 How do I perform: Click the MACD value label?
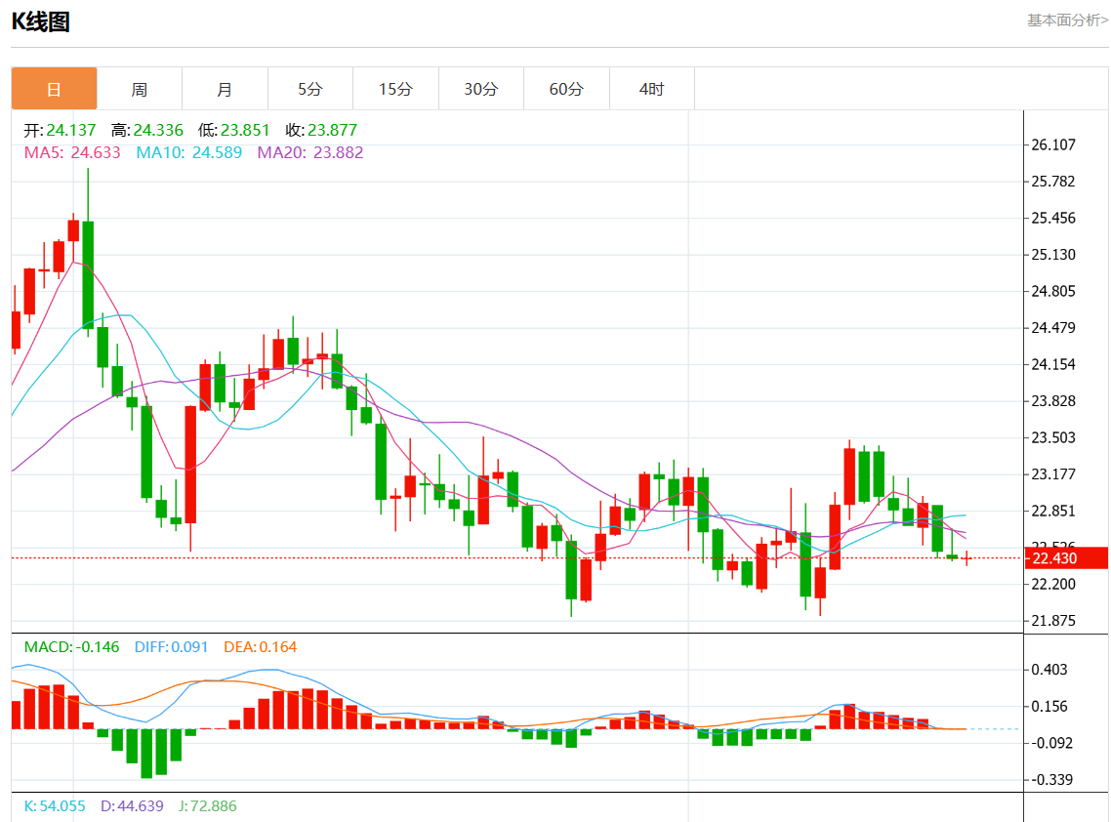pyautogui.click(x=71, y=646)
